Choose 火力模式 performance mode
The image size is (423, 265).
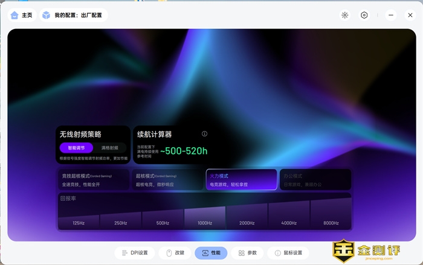click(242, 180)
